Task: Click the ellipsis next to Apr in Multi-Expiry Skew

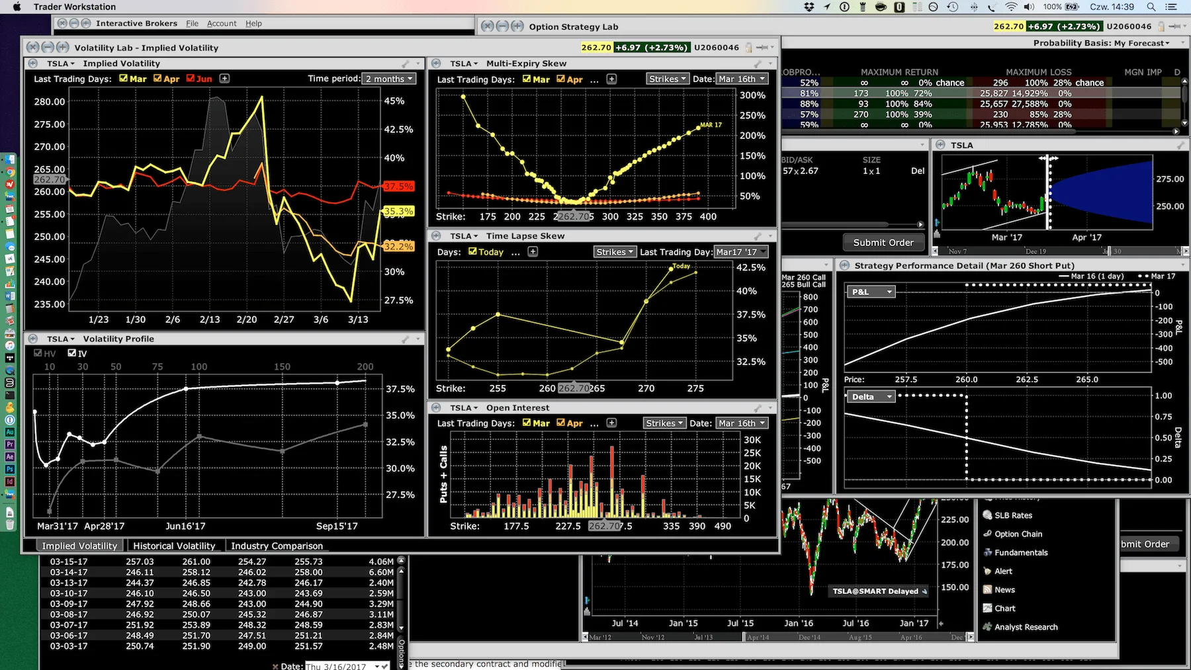Action: pyautogui.click(x=594, y=80)
